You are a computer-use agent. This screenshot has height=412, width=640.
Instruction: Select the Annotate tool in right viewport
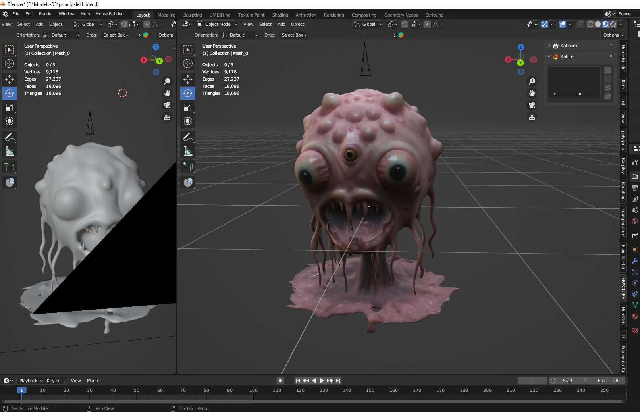188,137
